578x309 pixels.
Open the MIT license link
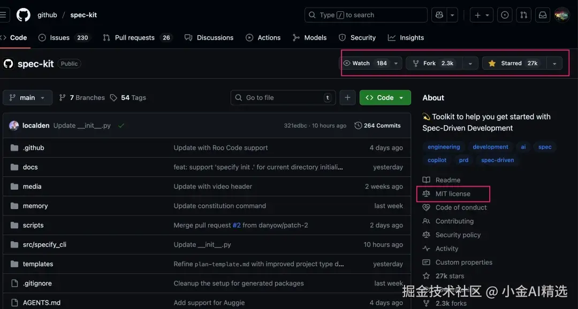pos(446,194)
